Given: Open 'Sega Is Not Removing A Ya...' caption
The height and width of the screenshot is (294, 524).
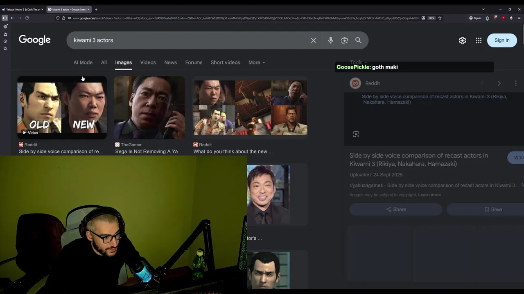Looking at the screenshot, I should [149, 151].
